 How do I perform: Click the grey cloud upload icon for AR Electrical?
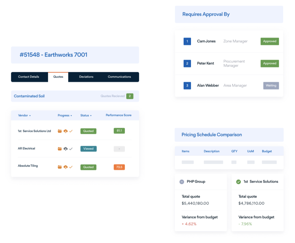[x=65, y=149]
